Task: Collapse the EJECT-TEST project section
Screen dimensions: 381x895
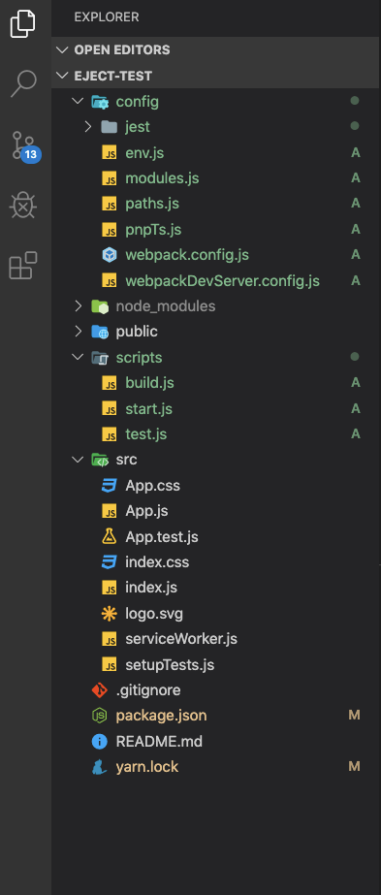Action: [x=62, y=76]
